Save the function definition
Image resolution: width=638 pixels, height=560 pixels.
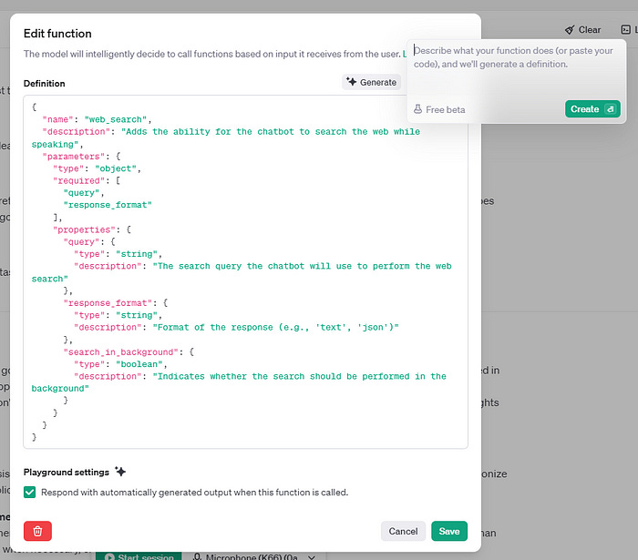click(x=448, y=531)
